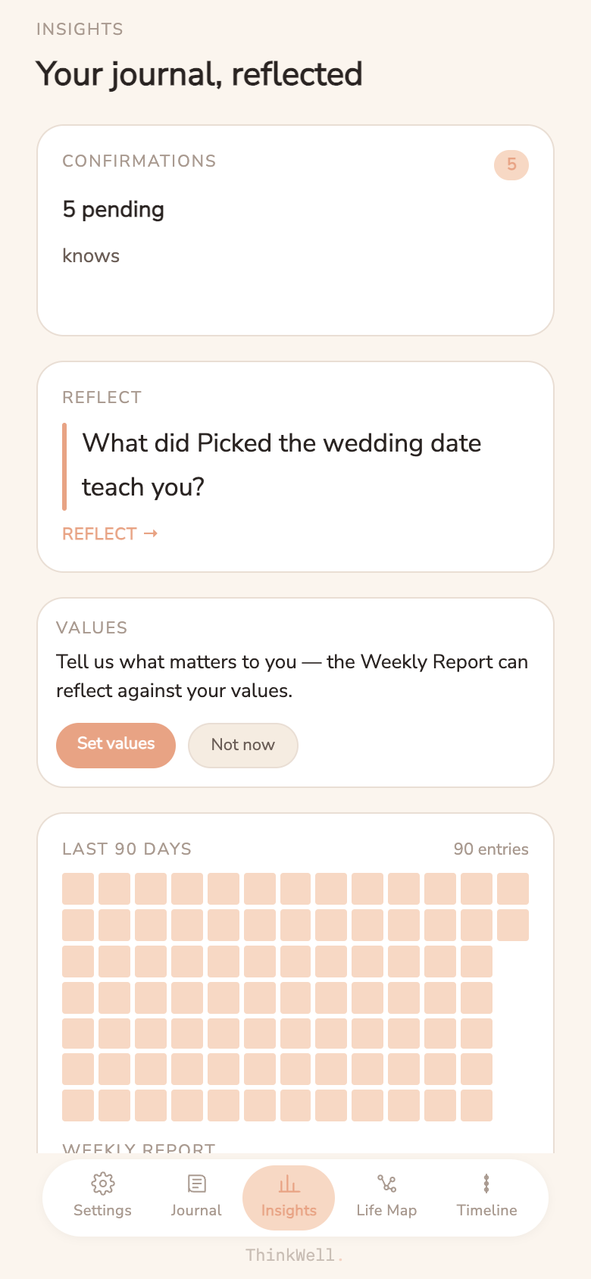
Task: Dismiss the values prompt with Not now
Action: point(242,745)
